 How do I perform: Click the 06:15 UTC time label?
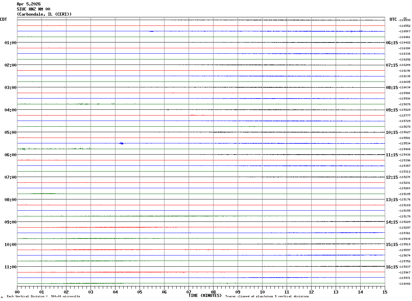(392, 43)
